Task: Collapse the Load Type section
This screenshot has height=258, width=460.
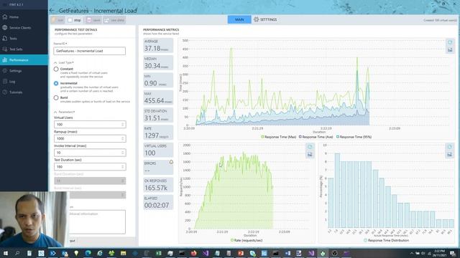Action: click(x=55, y=62)
